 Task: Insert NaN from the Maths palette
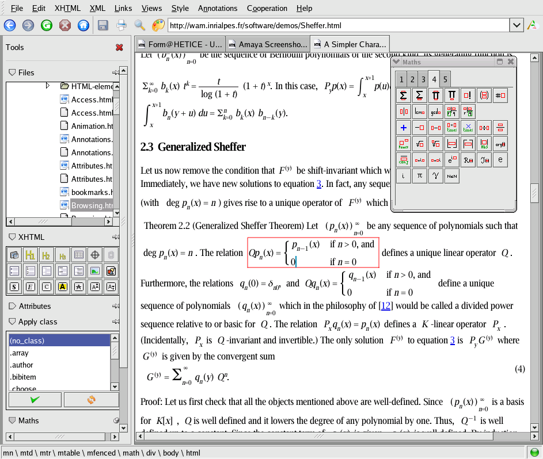click(x=452, y=175)
